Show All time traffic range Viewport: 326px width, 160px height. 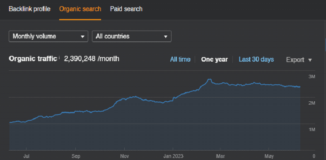click(x=180, y=60)
